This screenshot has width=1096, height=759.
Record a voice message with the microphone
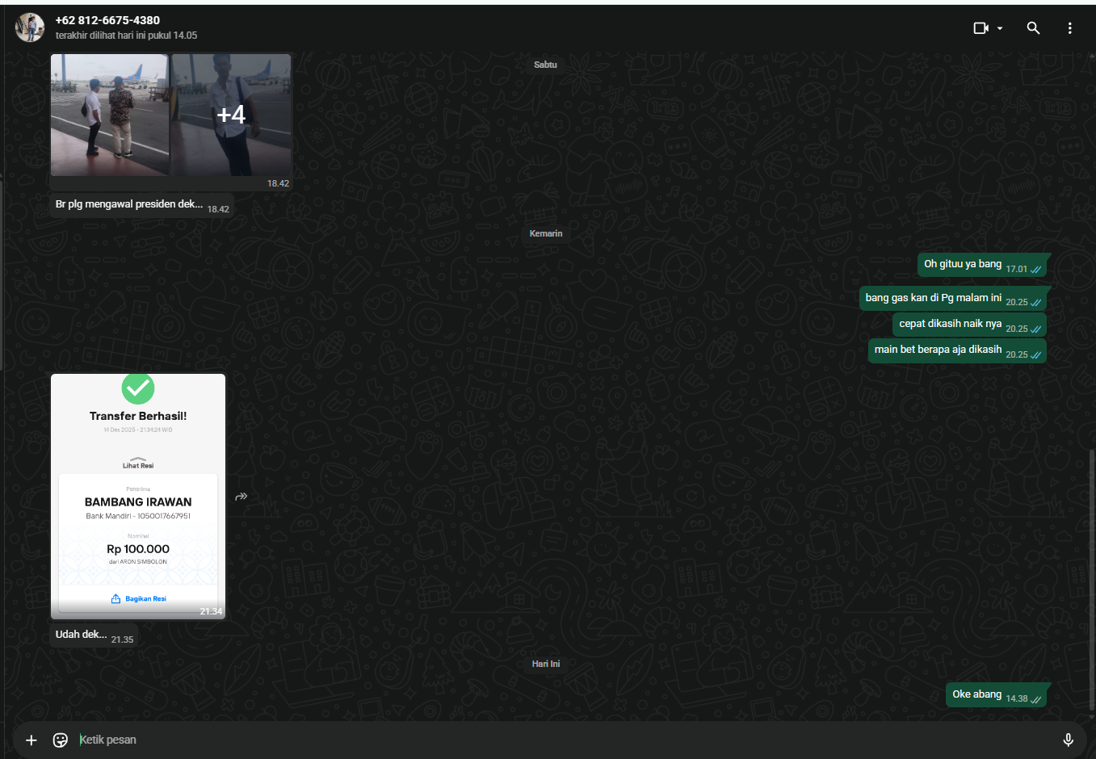click(1068, 740)
